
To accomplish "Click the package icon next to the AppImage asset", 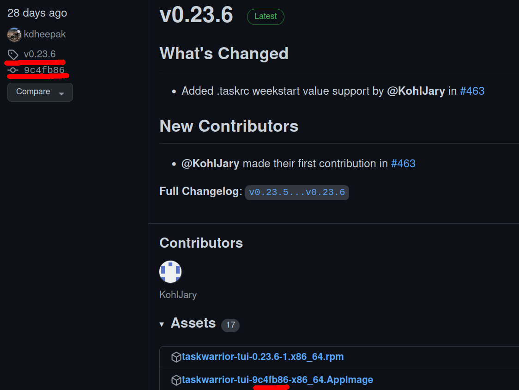I will pos(176,379).
